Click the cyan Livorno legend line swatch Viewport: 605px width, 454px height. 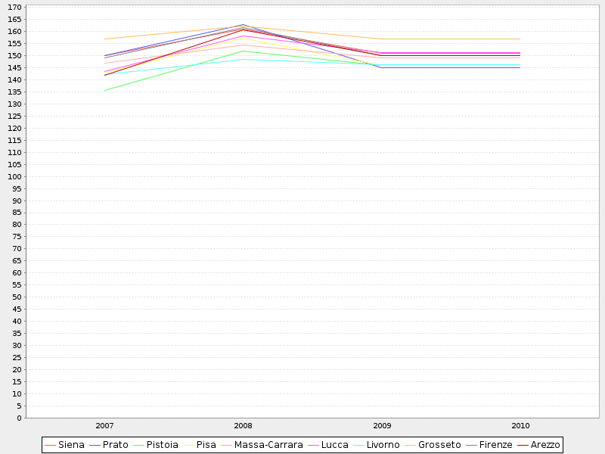[358, 446]
